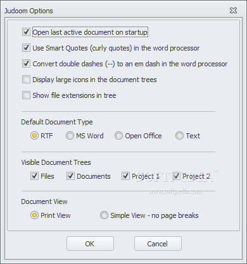Enable Display large icons in document trees
Screen dimensions: 247x264
(26, 80)
